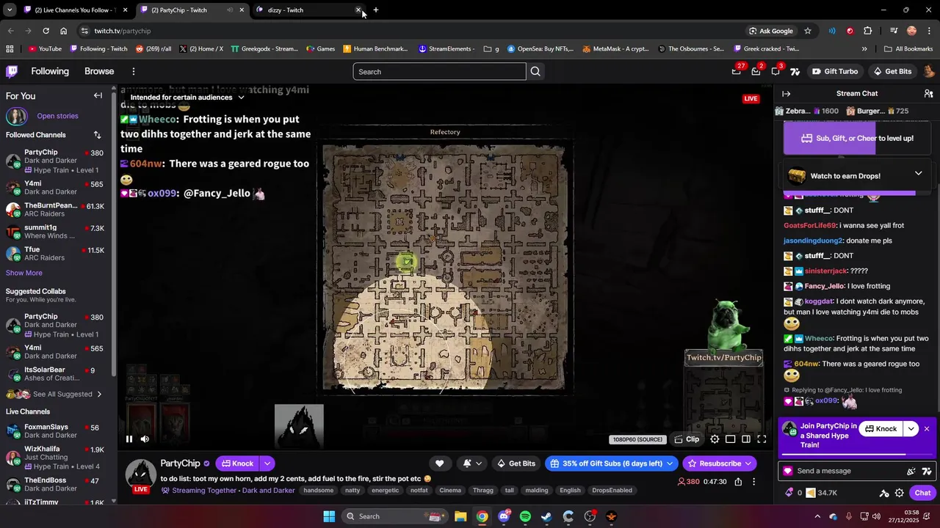The height and width of the screenshot is (528, 940).
Task: Open the 7TV icon in top navigation
Action: (x=795, y=71)
